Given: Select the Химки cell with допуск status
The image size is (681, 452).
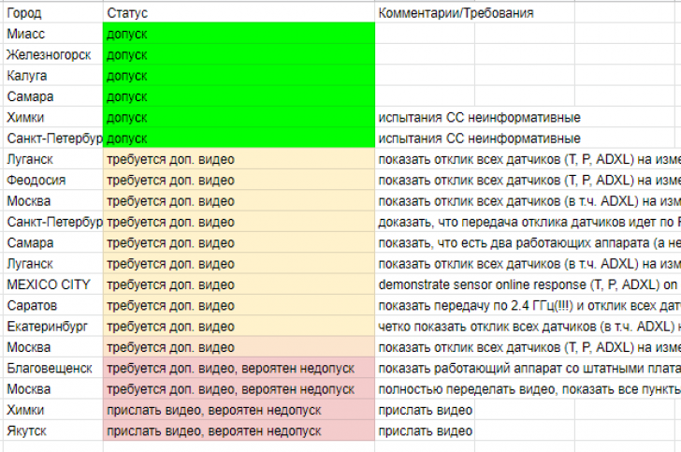Looking at the screenshot, I should (x=53, y=117).
